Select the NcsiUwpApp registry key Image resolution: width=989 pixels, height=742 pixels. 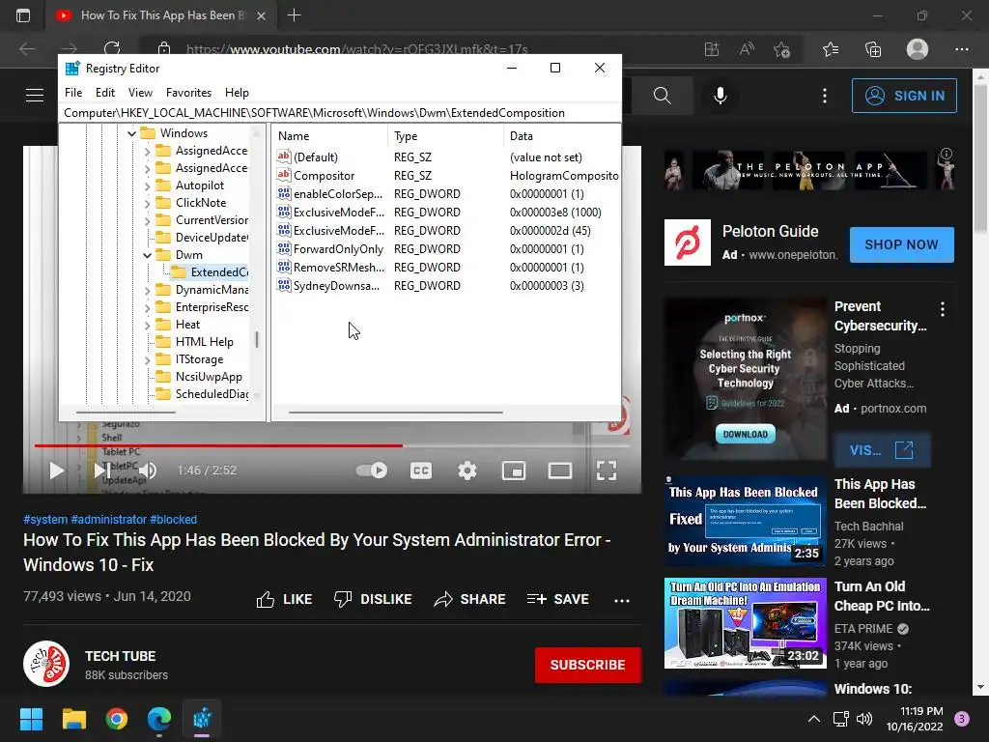coord(209,377)
